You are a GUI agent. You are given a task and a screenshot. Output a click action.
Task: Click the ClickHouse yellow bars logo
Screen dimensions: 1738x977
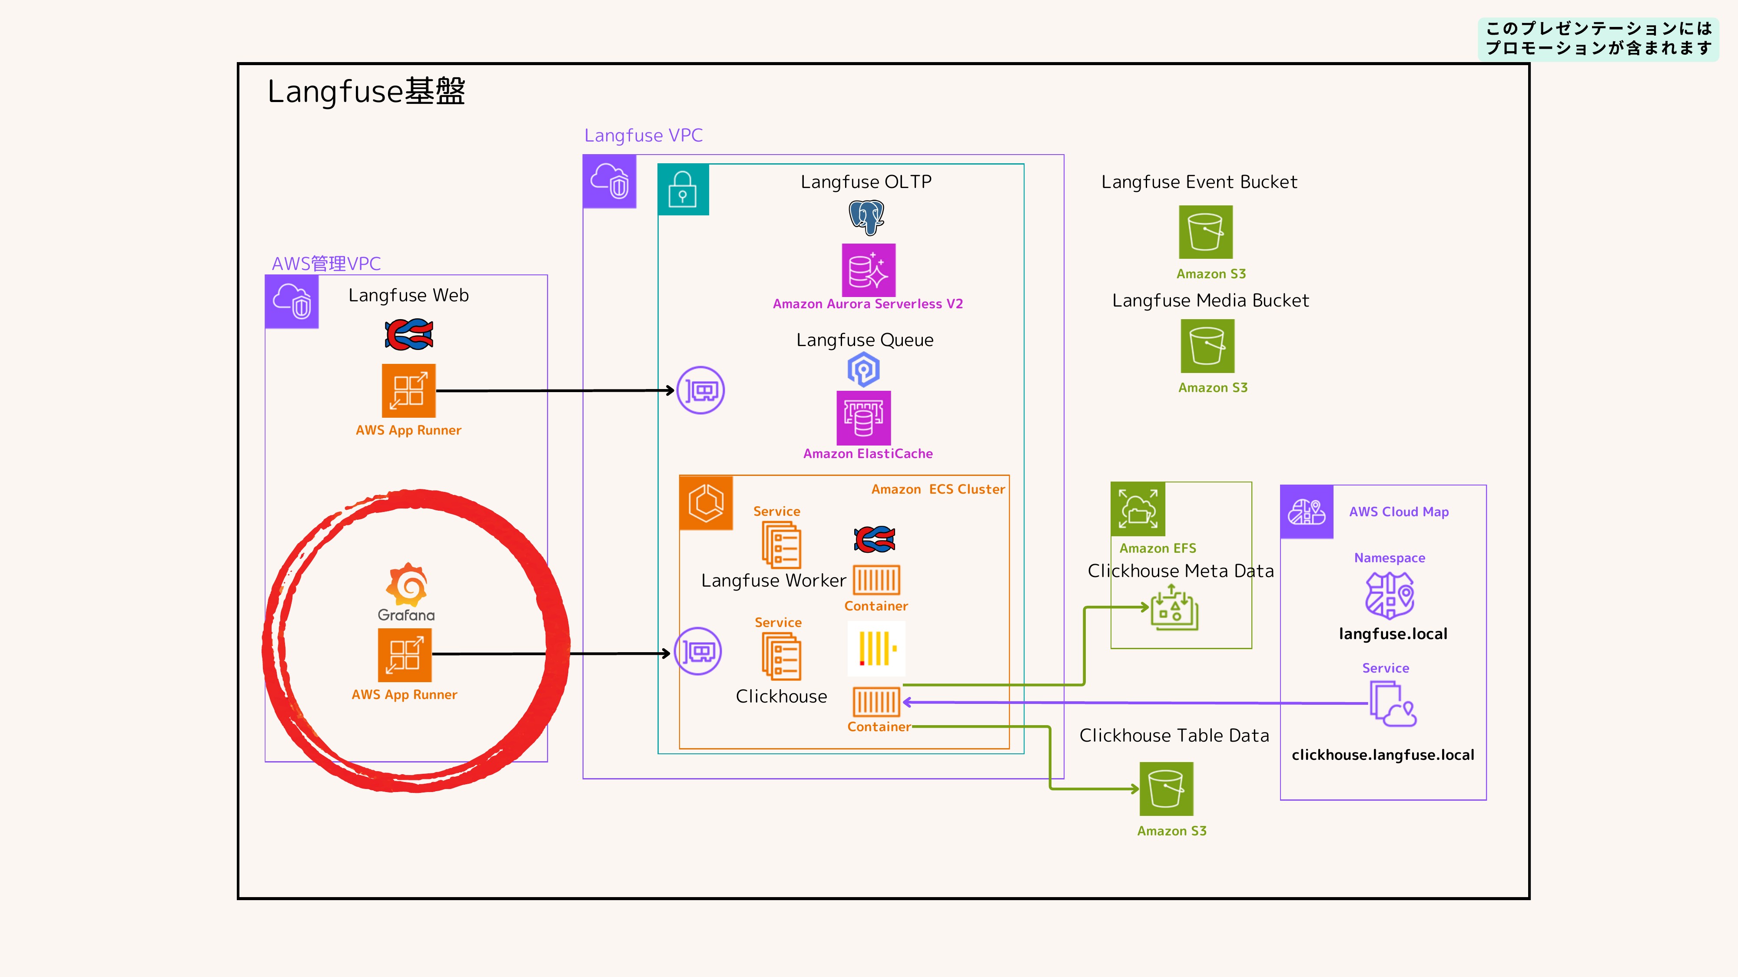click(x=876, y=649)
